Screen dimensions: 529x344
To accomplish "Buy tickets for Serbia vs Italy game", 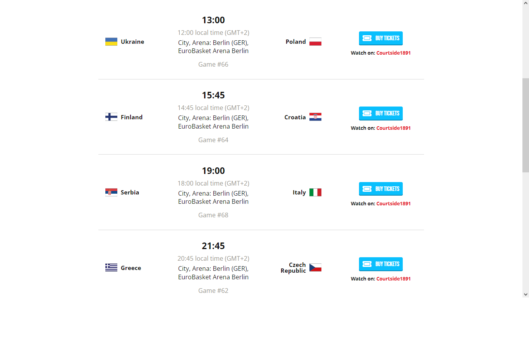I will tap(381, 189).
